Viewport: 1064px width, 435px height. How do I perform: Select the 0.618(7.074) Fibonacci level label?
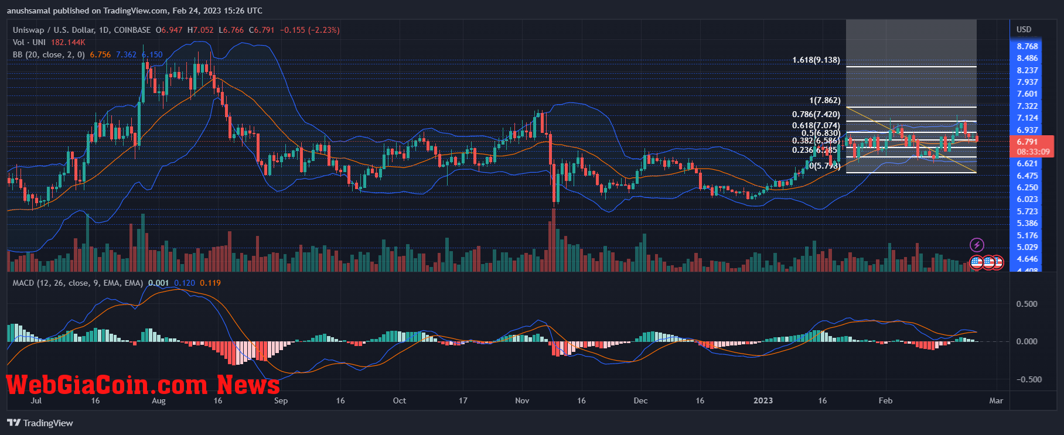tap(816, 125)
